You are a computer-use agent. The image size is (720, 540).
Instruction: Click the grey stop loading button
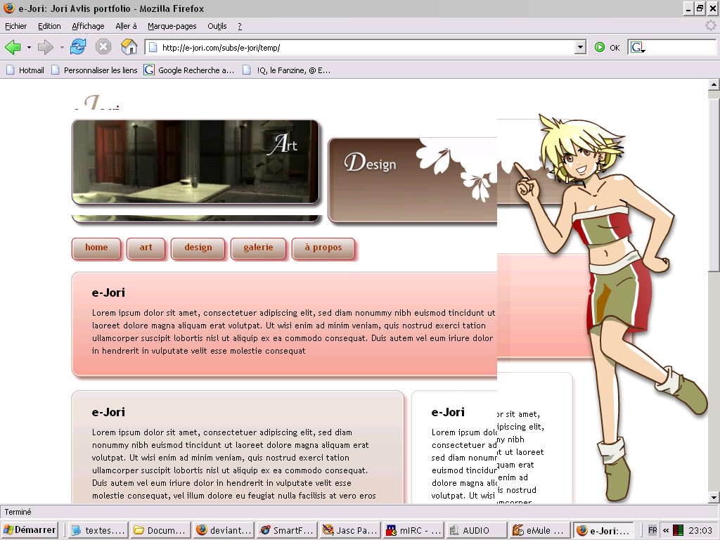[103, 47]
